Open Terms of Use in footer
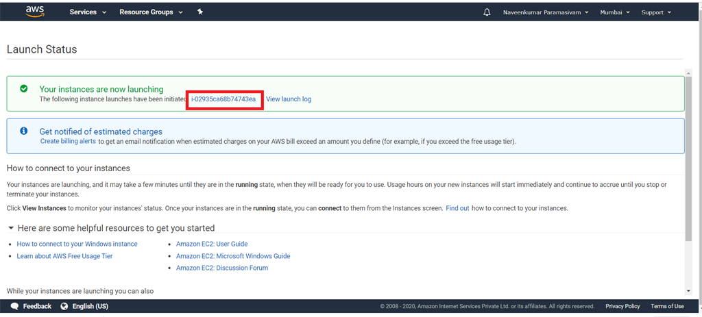The width and height of the screenshot is (702, 317). click(668, 306)
